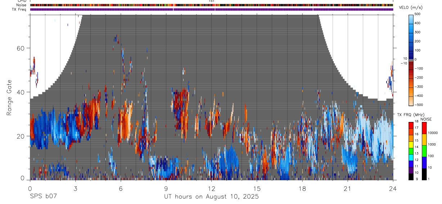
Task: Click the cyan 12–13 MHz swatch in TX FRQ legend
Action: [411, 158]
